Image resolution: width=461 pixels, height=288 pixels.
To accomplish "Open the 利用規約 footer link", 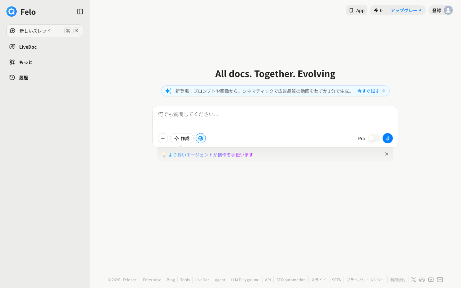I will 398,280.
